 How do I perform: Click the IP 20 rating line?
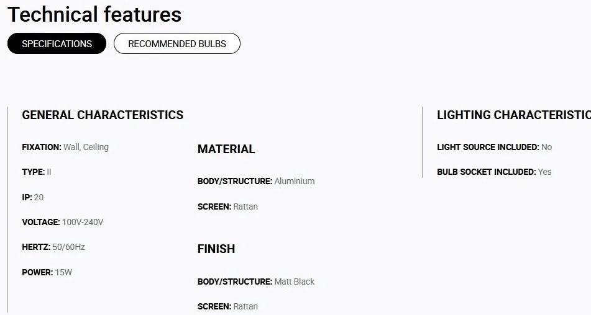(x=33, y=197)
